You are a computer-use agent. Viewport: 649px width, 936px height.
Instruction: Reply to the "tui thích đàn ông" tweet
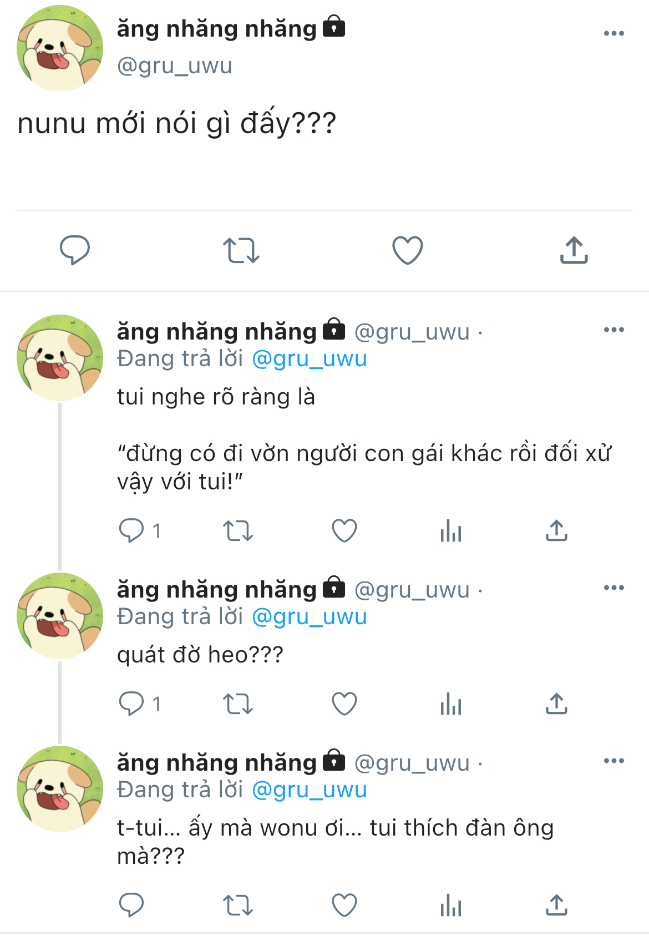click(131, 905)
